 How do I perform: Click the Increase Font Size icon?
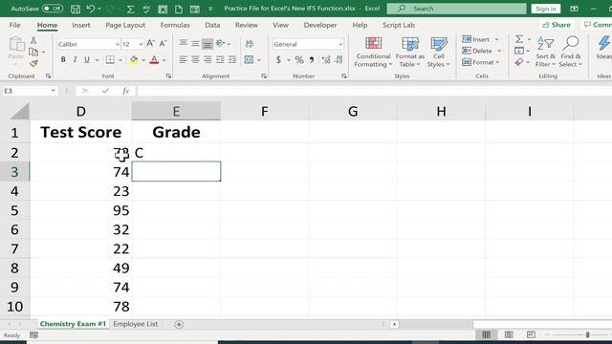[150, 44]
